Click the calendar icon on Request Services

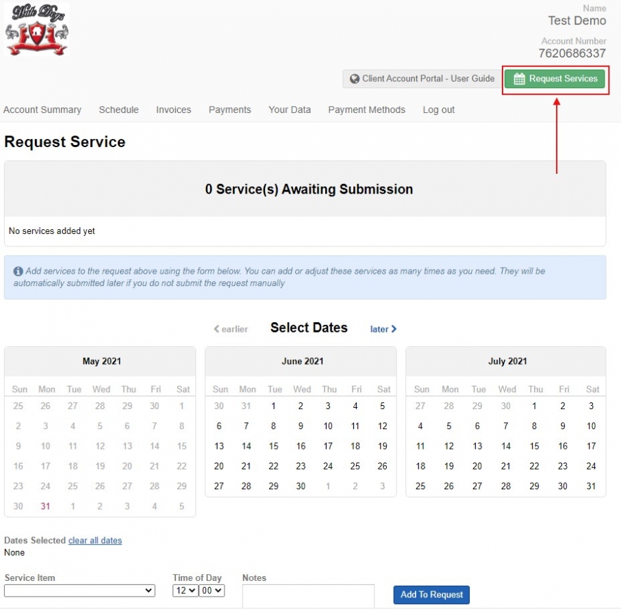tap(519, 79)
